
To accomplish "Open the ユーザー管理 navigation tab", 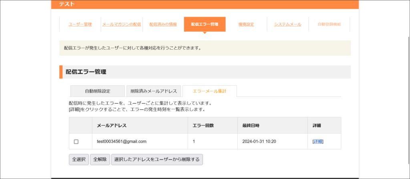I will (x=80, y=24).
